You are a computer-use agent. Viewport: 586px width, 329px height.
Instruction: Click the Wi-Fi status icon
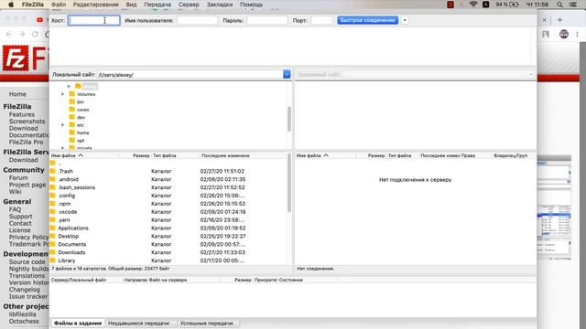point(473,5)
